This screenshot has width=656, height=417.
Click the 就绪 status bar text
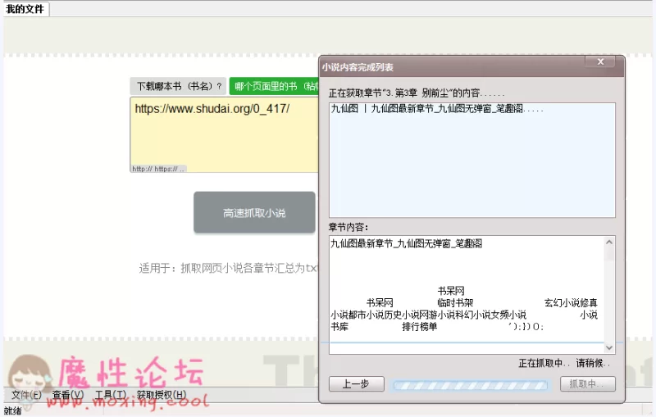click(12, 410)
